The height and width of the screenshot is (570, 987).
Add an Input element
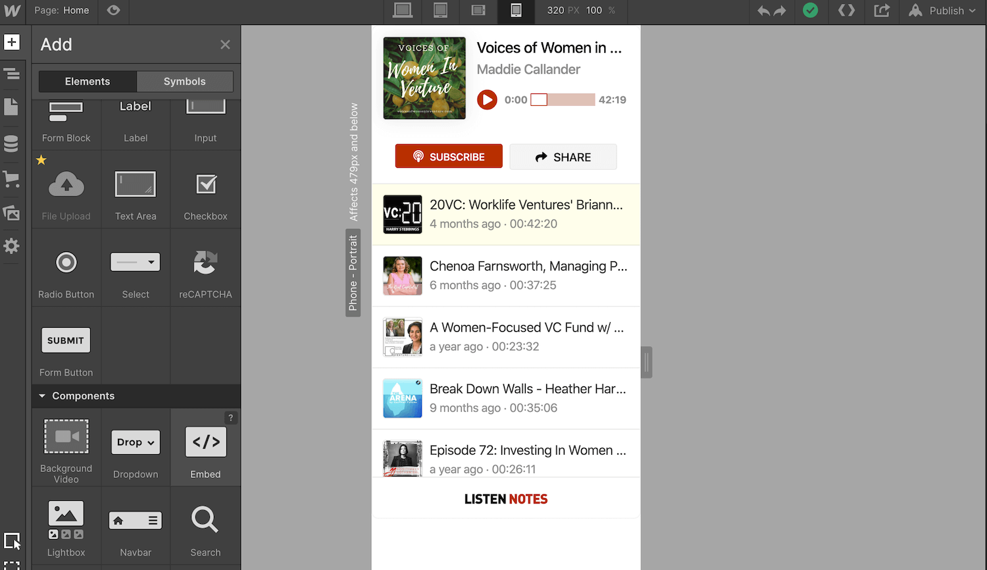[x=205, y=124]
